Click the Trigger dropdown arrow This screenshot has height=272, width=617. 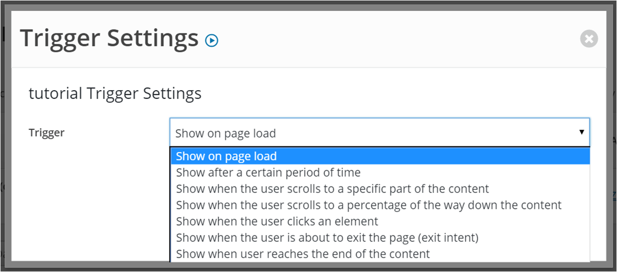(581, 132)
